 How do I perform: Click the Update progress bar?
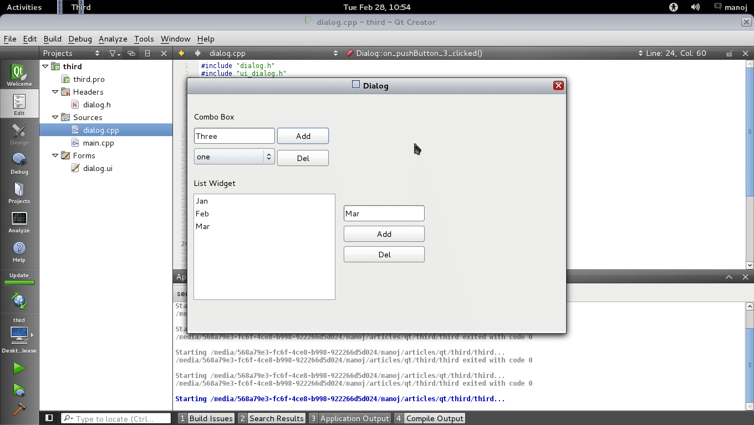(19, 283)
